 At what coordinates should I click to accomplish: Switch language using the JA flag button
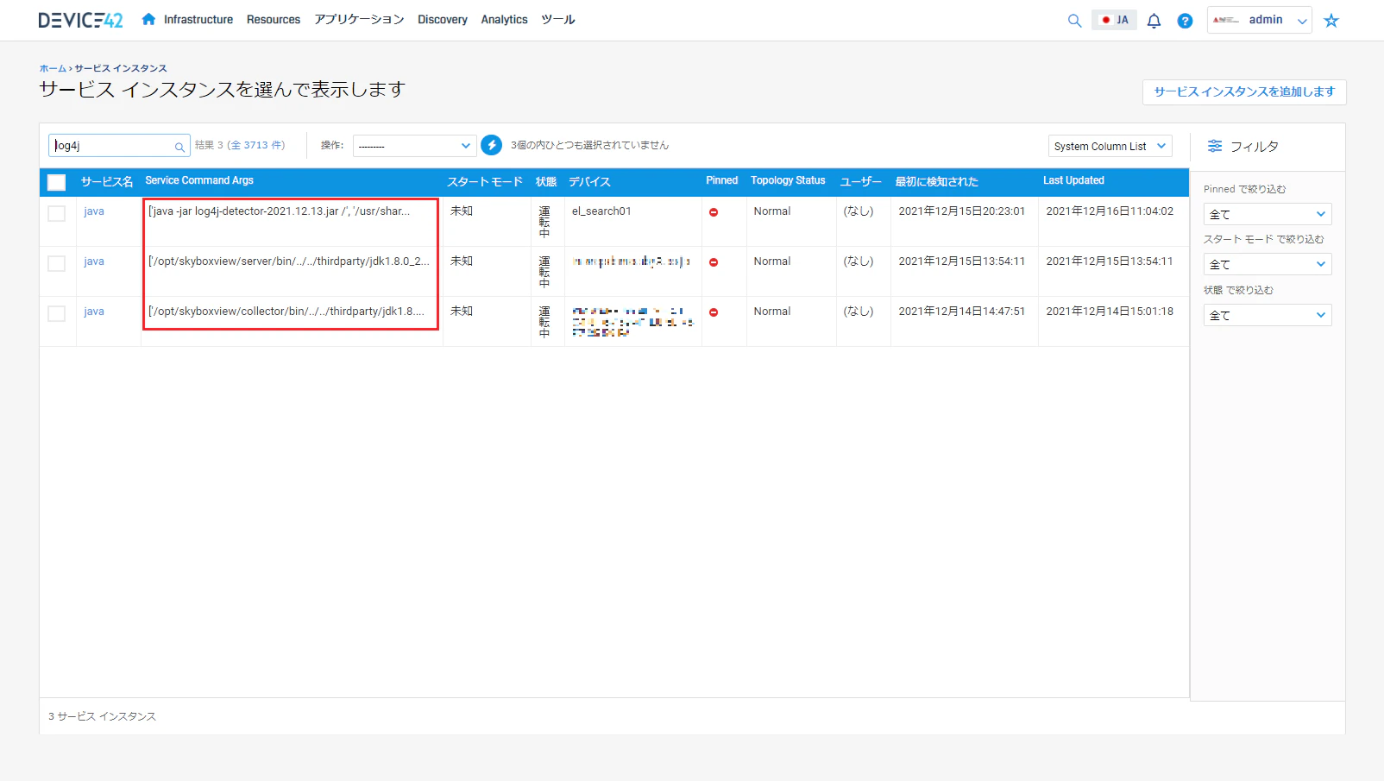click(x=1114, y=20)
